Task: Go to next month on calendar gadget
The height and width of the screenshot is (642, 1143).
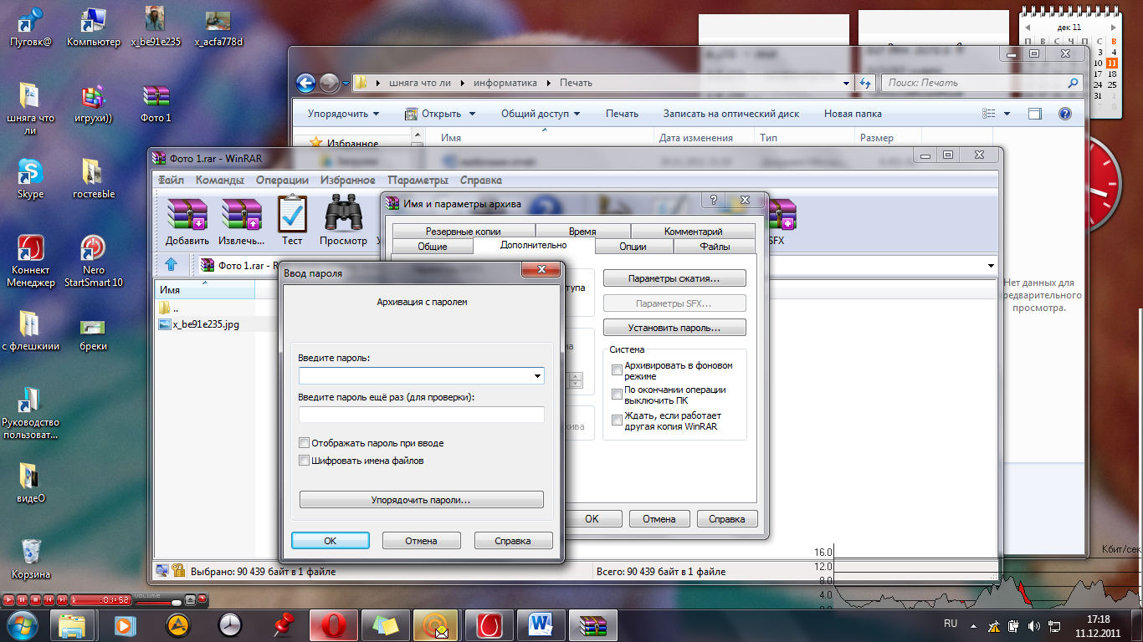Action: coord(1115,28)
